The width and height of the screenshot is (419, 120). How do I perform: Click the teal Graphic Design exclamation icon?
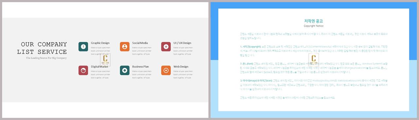click(x=83, y=46)
